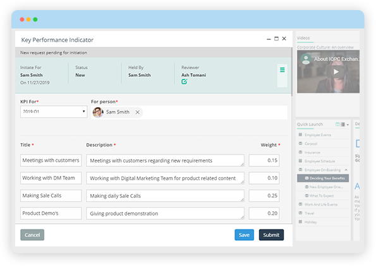Click Sam Smith's avatar picture
Screen dimensions: 376x266
coord(98,112)
